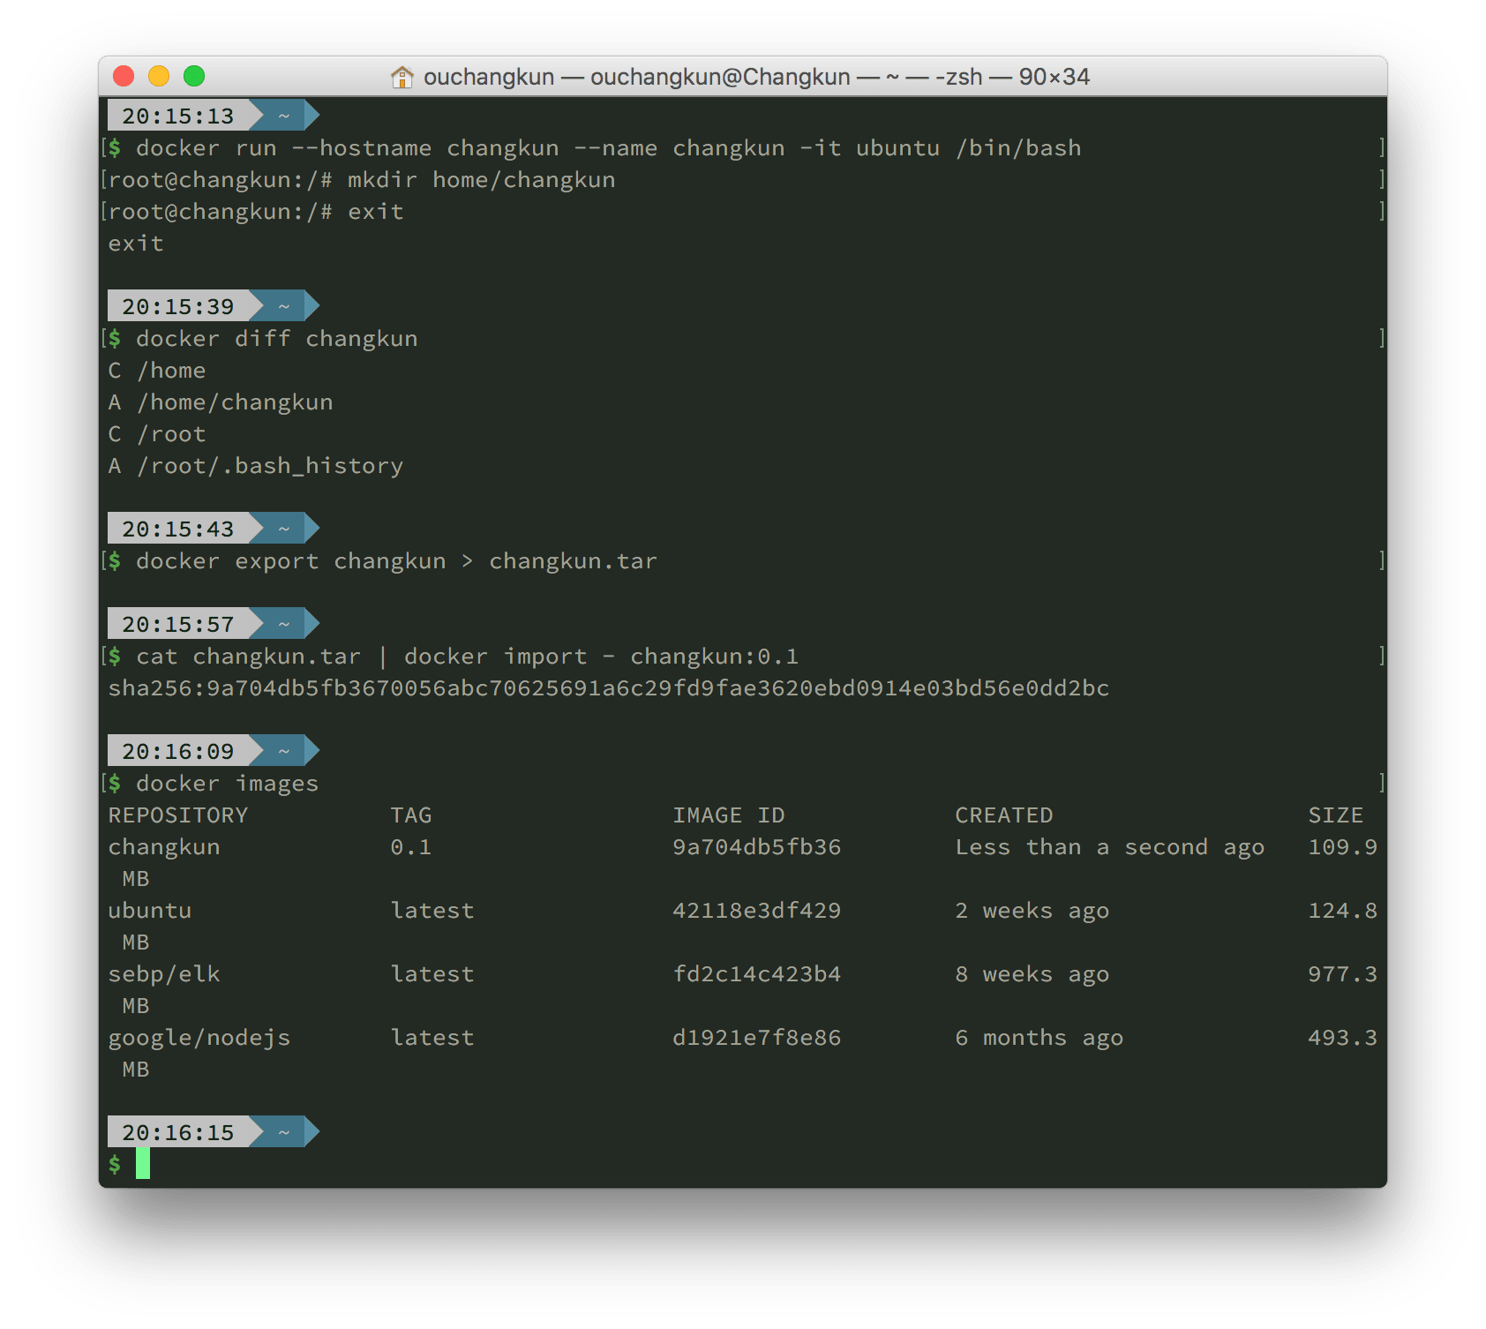Click the "docker export changkun" command line
Screen dimensions: 1486x1329
tap(396, 561)
